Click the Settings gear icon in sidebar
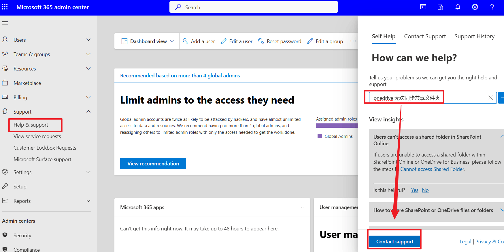This screenshot has height=252, width=504. coord(5,172)
